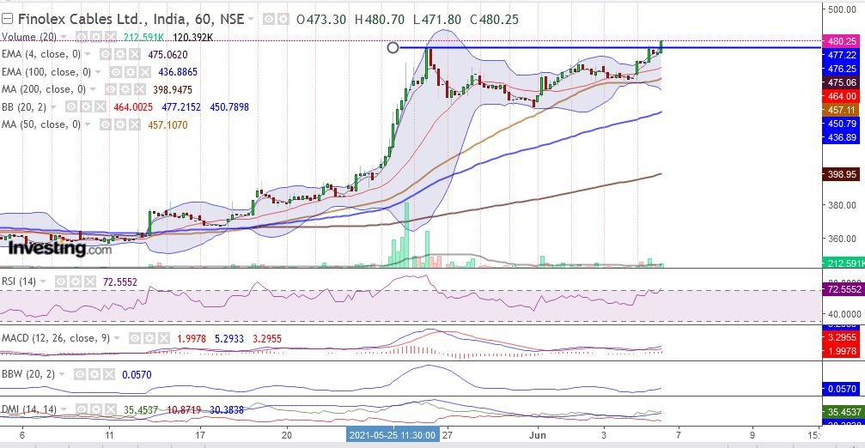The width and height of the screenshot is (865, 448).
Task: Remove MA (50, close, 0) indicator
Action: coord(135,125)
